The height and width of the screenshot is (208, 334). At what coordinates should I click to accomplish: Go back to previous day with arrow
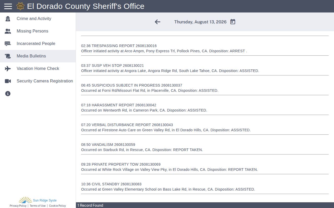(x=157, y=22)
